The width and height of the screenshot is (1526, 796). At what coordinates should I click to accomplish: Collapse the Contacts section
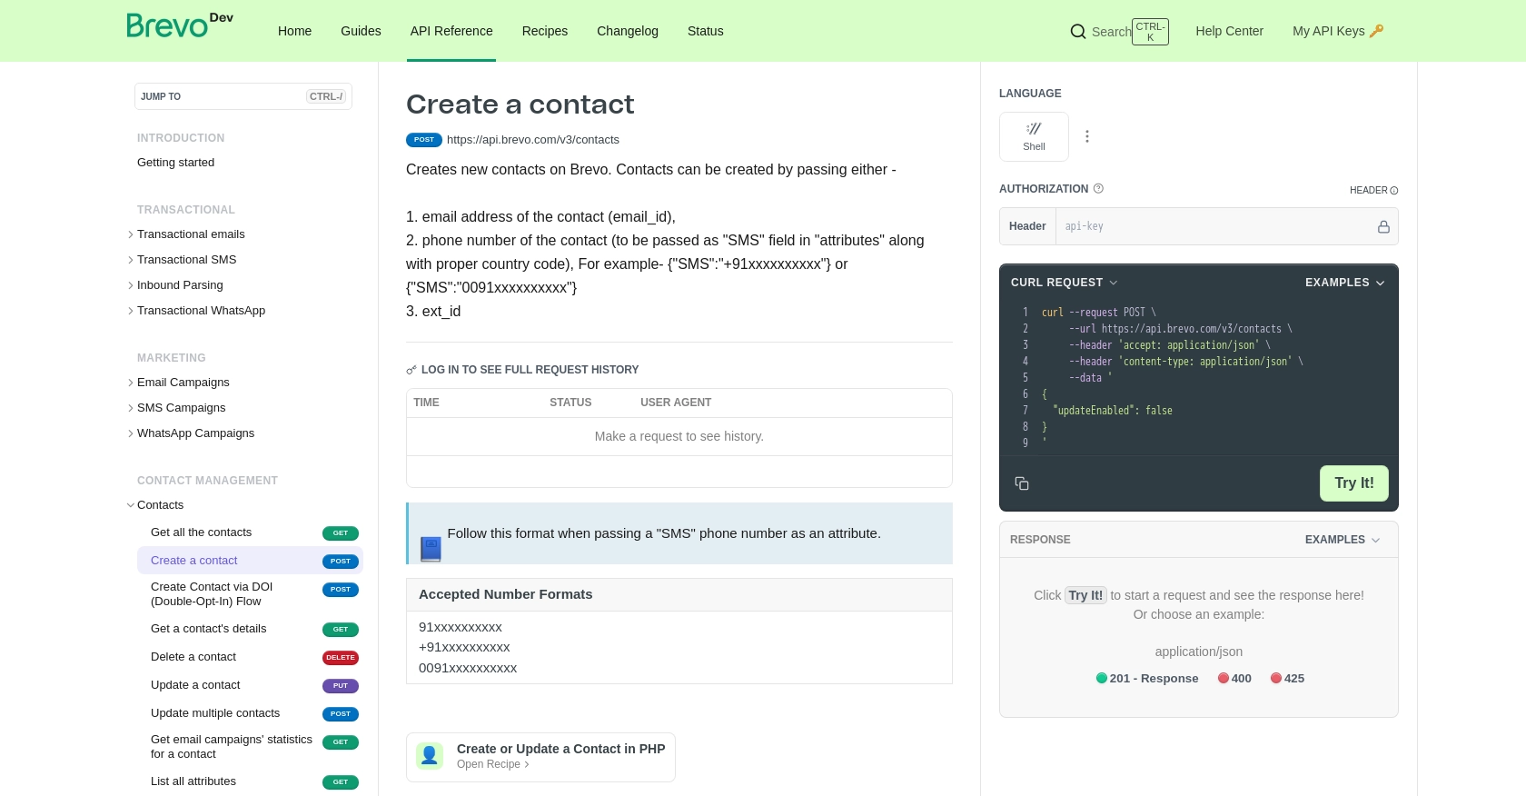[x=131, y=505]
